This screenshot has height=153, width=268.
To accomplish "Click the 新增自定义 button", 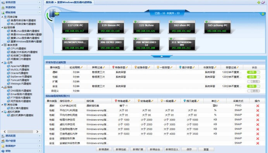I will pyautogui.click(x=172, y=150).
